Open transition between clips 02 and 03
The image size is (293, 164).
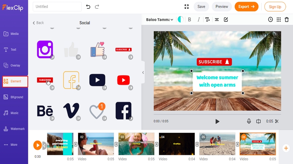point(116,144)
